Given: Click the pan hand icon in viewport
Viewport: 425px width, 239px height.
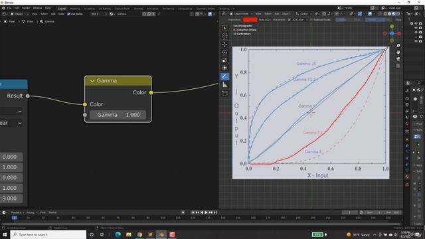Looking at the screenshot, I should (x=398, y=52).
